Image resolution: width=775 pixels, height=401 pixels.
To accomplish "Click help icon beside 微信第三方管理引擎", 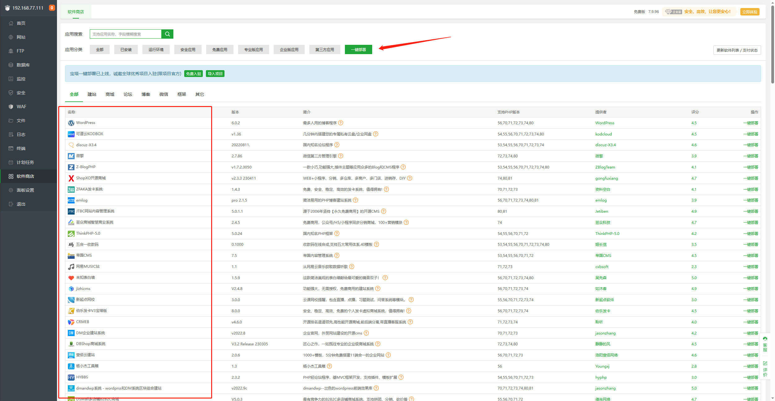I will (341, 156).
